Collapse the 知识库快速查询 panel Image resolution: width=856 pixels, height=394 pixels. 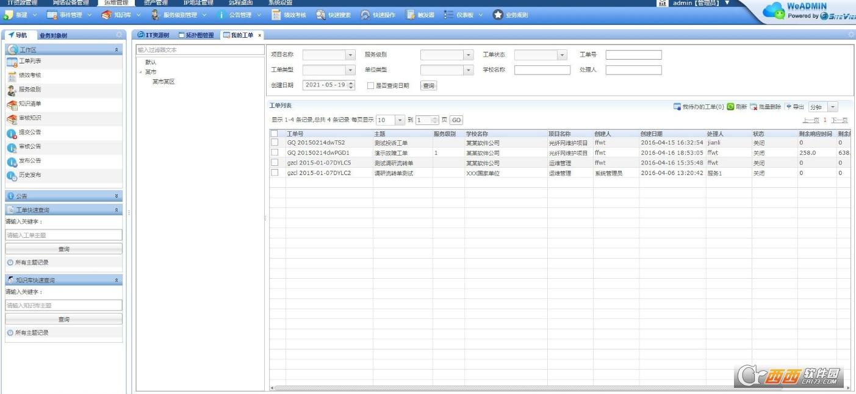(117, 281)
